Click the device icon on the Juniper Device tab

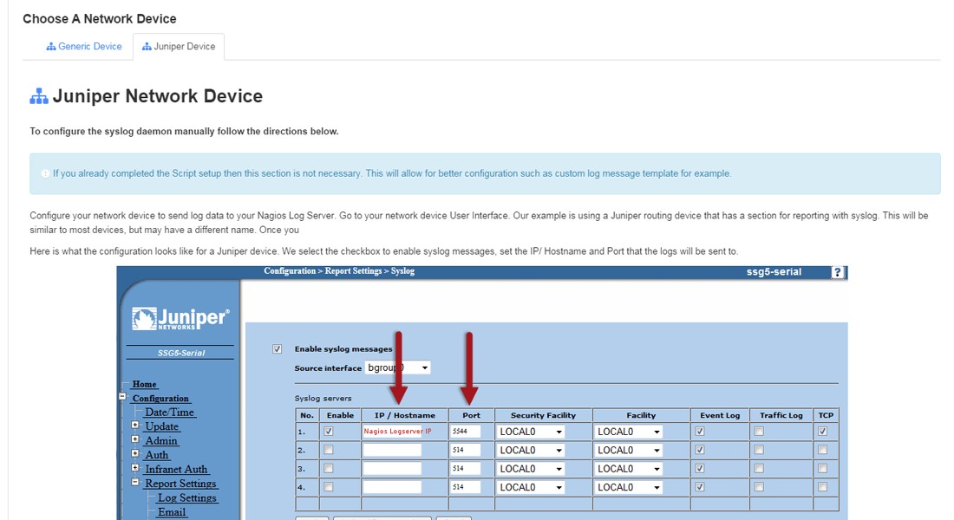coord(149,46)
